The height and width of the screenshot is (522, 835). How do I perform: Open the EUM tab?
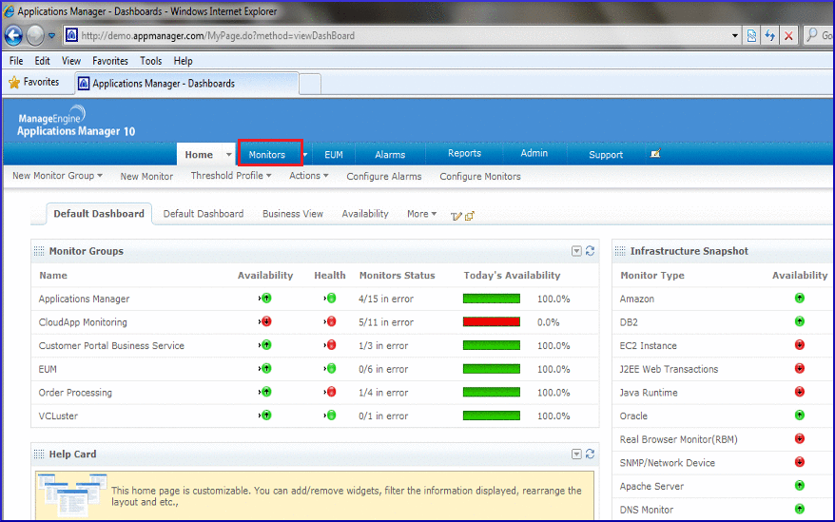(x=334, y=154)
